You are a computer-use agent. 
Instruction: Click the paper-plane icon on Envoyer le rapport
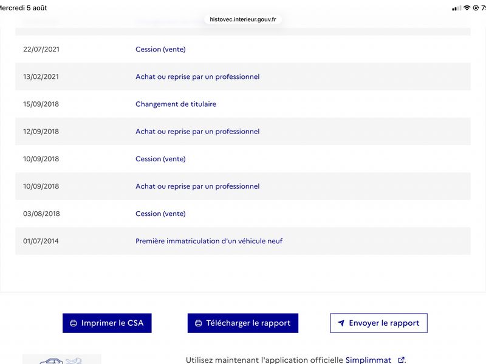(x=341, y=323)
